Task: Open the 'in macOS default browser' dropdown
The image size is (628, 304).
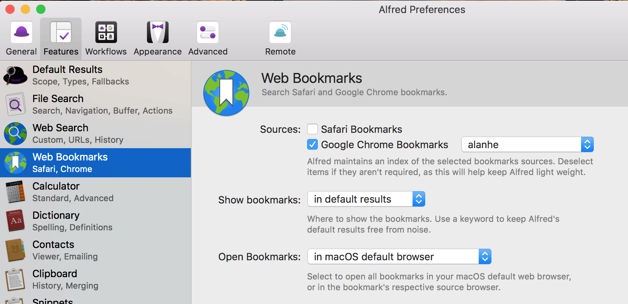Action: click(x=399, y=257)
